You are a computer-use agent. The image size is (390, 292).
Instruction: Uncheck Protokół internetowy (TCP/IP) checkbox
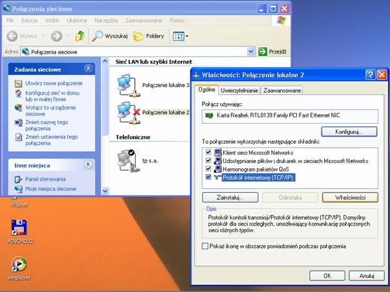click(x=208, y=177)
